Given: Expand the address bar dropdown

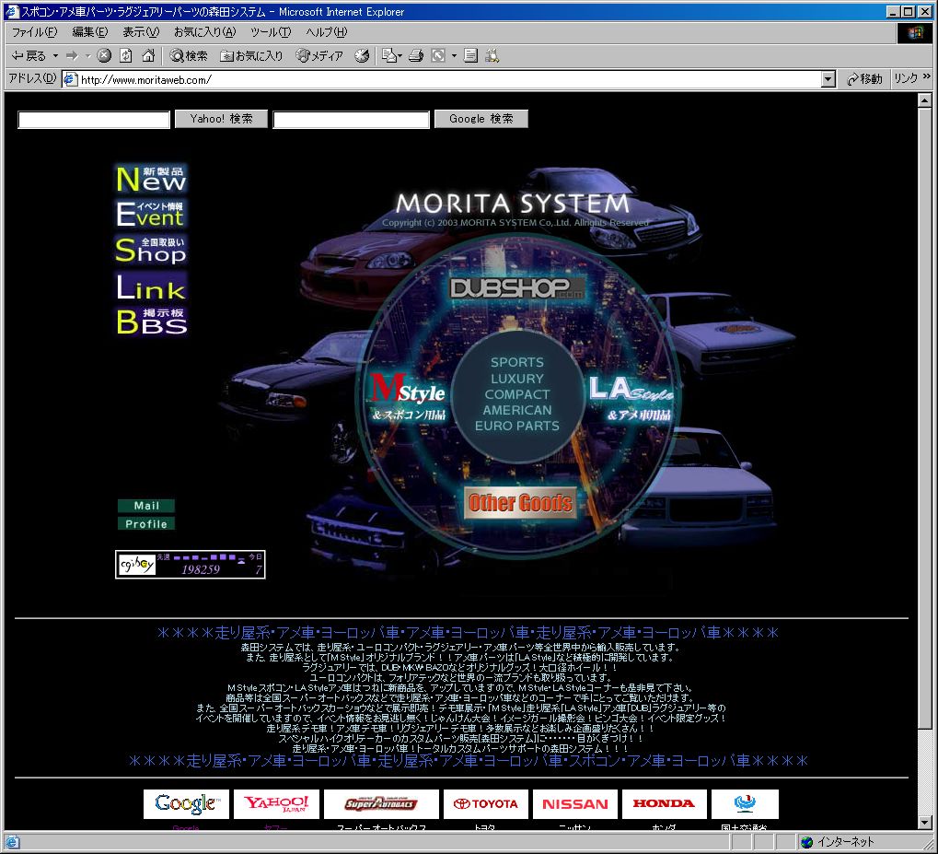Looking at the screenshot, I should (x=828, y=79).
